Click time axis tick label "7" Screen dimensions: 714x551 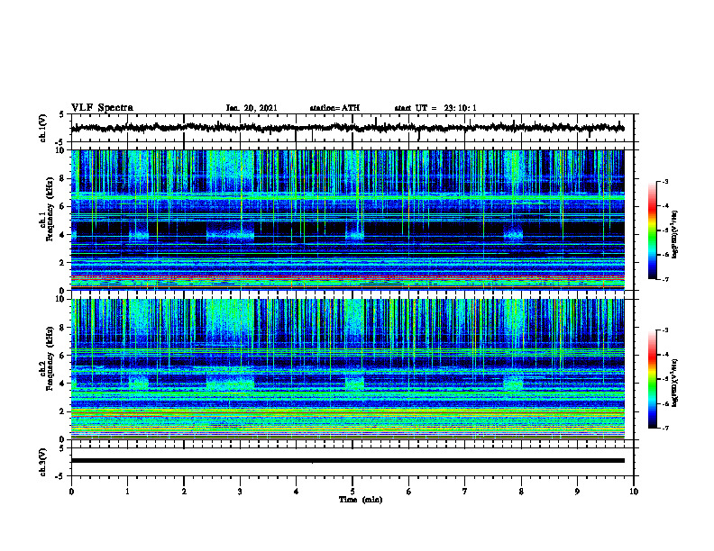[465, 492]
